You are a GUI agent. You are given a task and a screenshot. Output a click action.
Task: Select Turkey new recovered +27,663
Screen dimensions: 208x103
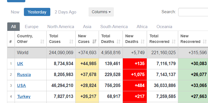(x=199, y=96)
